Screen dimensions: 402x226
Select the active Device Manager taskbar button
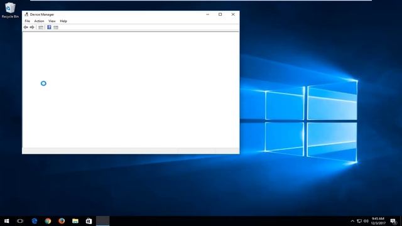click(102, 221)
